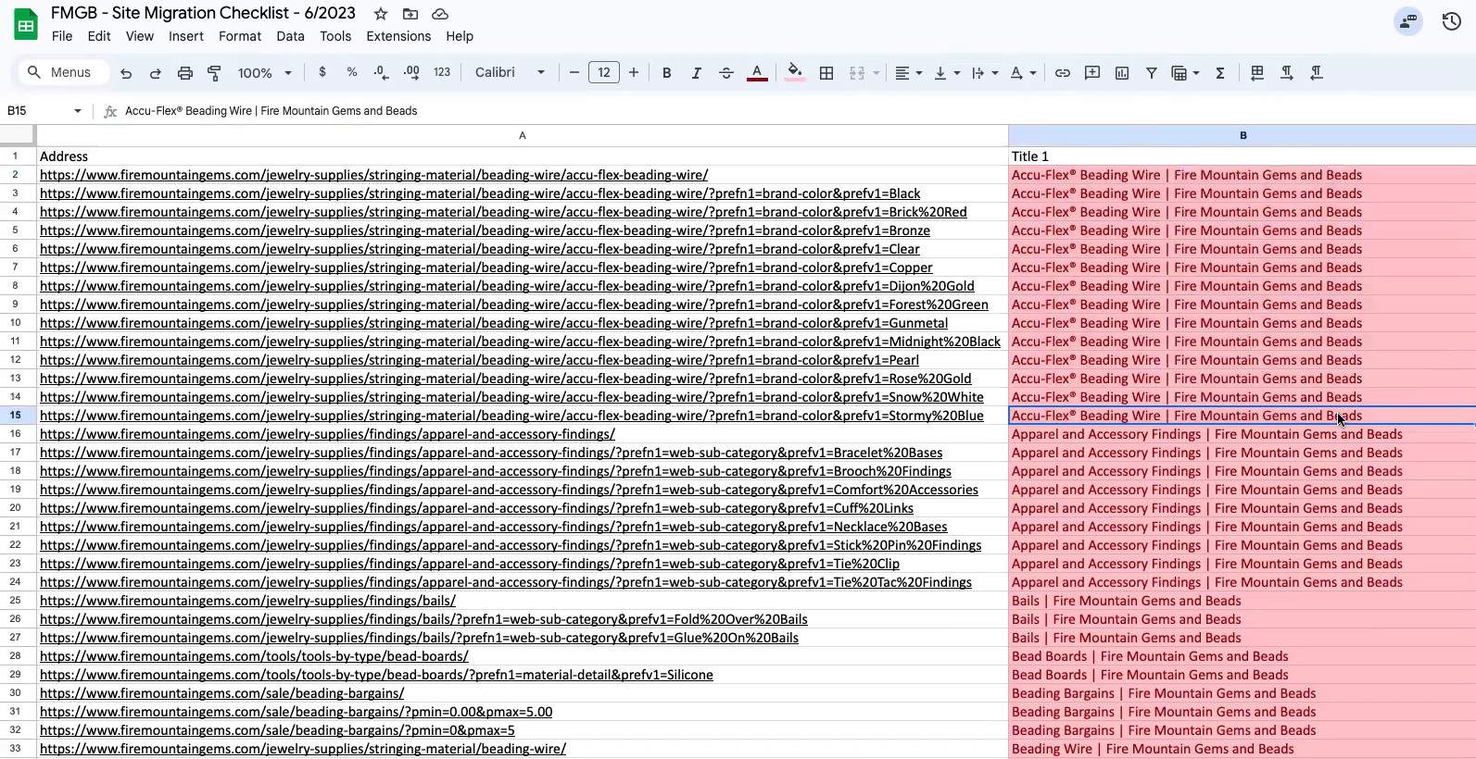Search the menus
The width and height of the screenshot is (1476, 759).
point(63,72)
